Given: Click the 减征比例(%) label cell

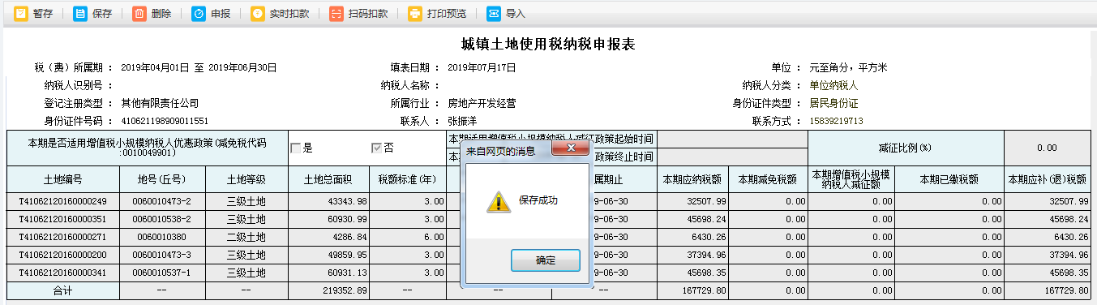Looking at the screenshot, I should [x=906, y=148].
